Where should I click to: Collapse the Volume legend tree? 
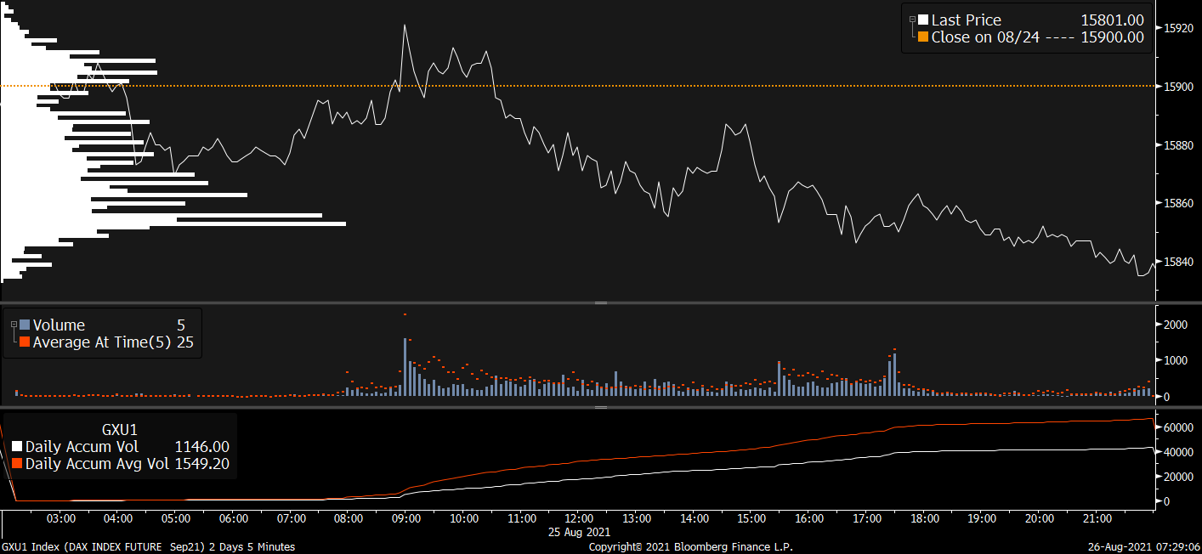click(x=13, y=325)
